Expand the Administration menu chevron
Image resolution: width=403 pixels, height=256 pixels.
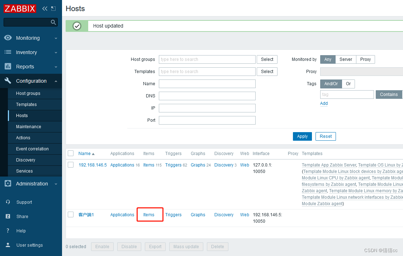[56, 184]
